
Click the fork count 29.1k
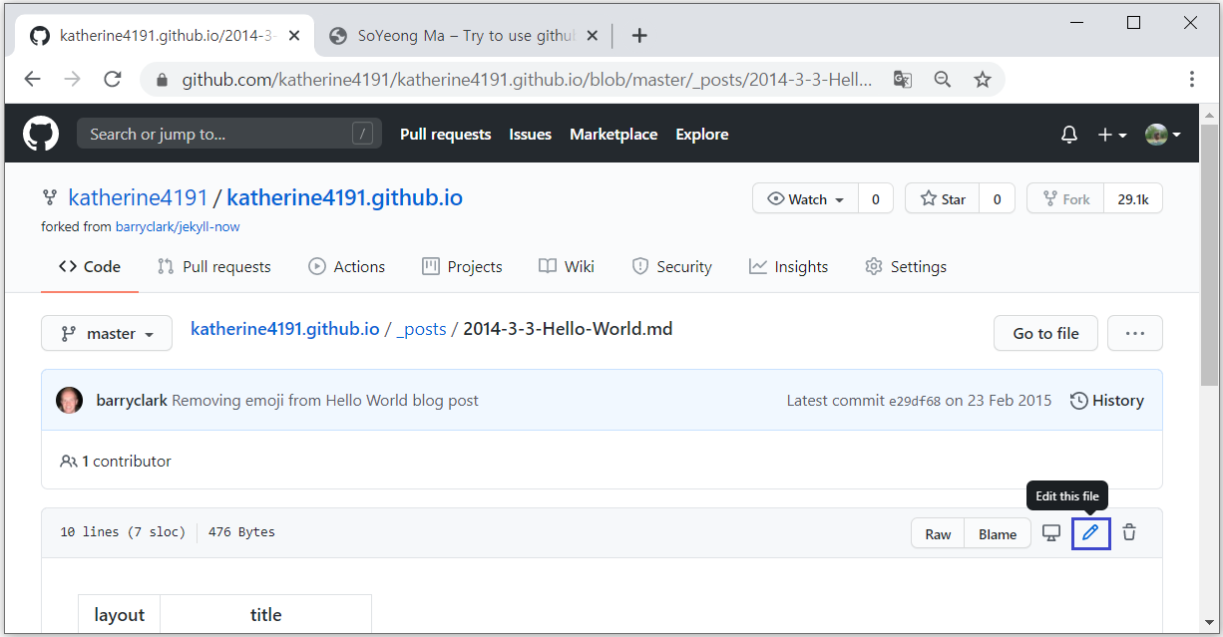click(x=1133, y=198)
